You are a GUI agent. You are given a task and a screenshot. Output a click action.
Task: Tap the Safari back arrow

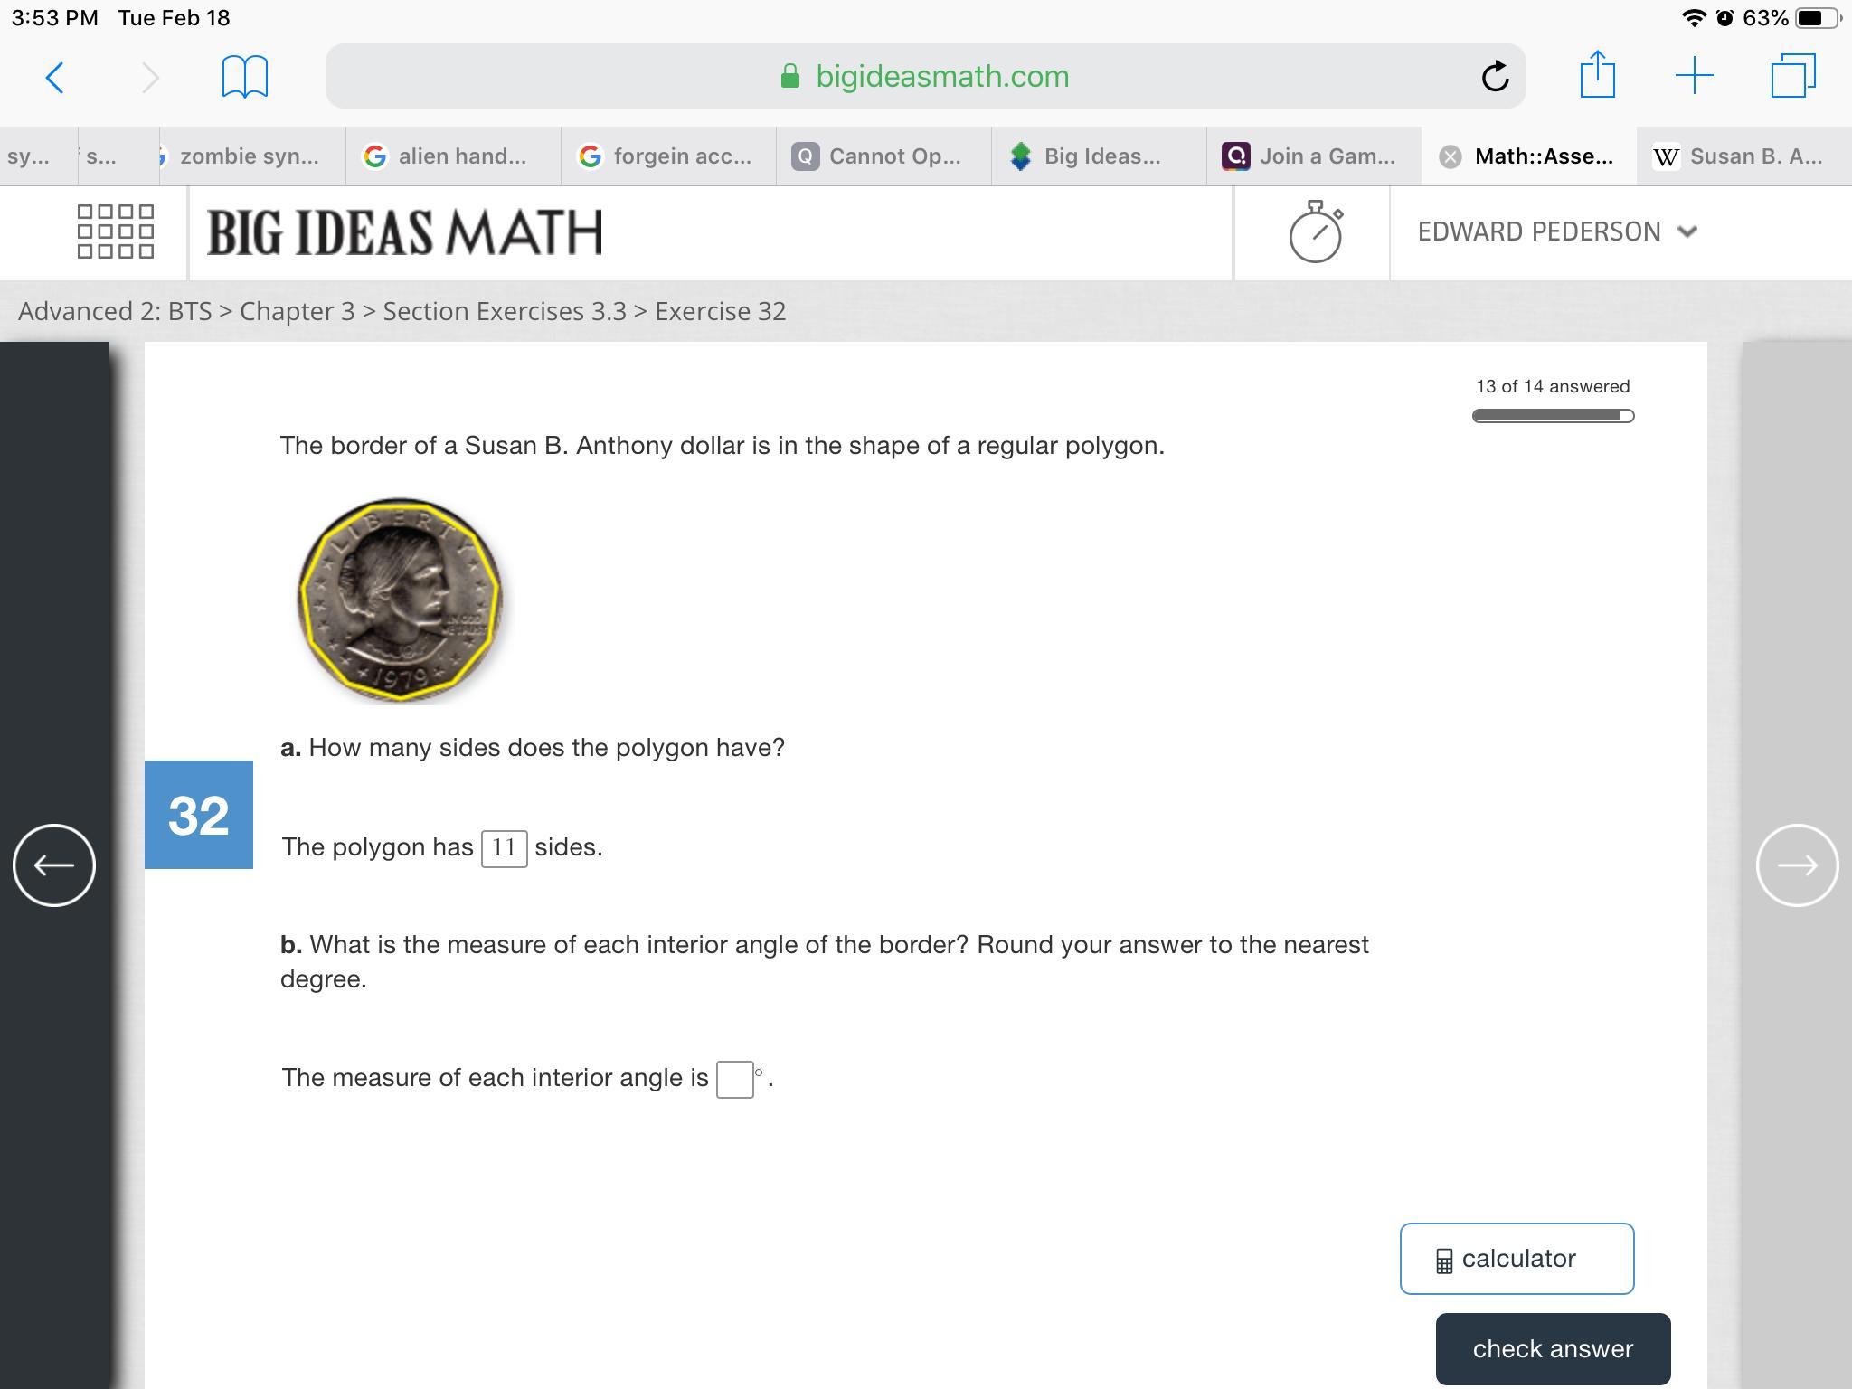54,77
